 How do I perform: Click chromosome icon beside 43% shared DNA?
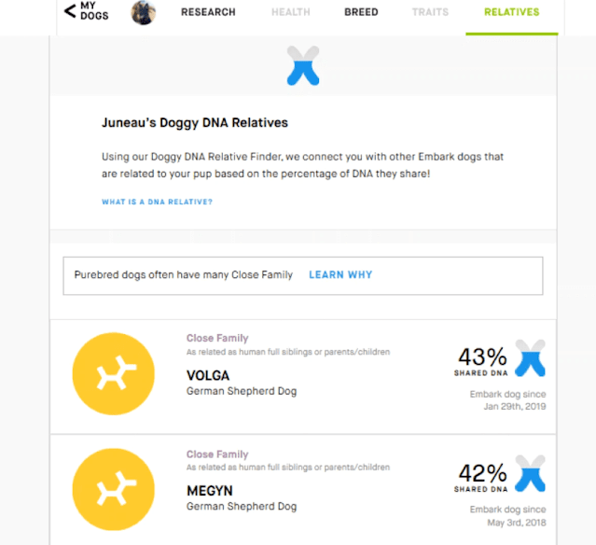click(x=530, y=357)
